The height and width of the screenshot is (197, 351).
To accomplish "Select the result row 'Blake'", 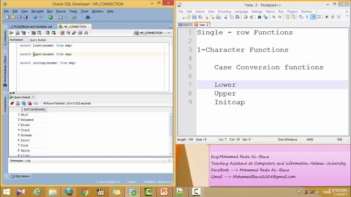I will click(25, 125).
